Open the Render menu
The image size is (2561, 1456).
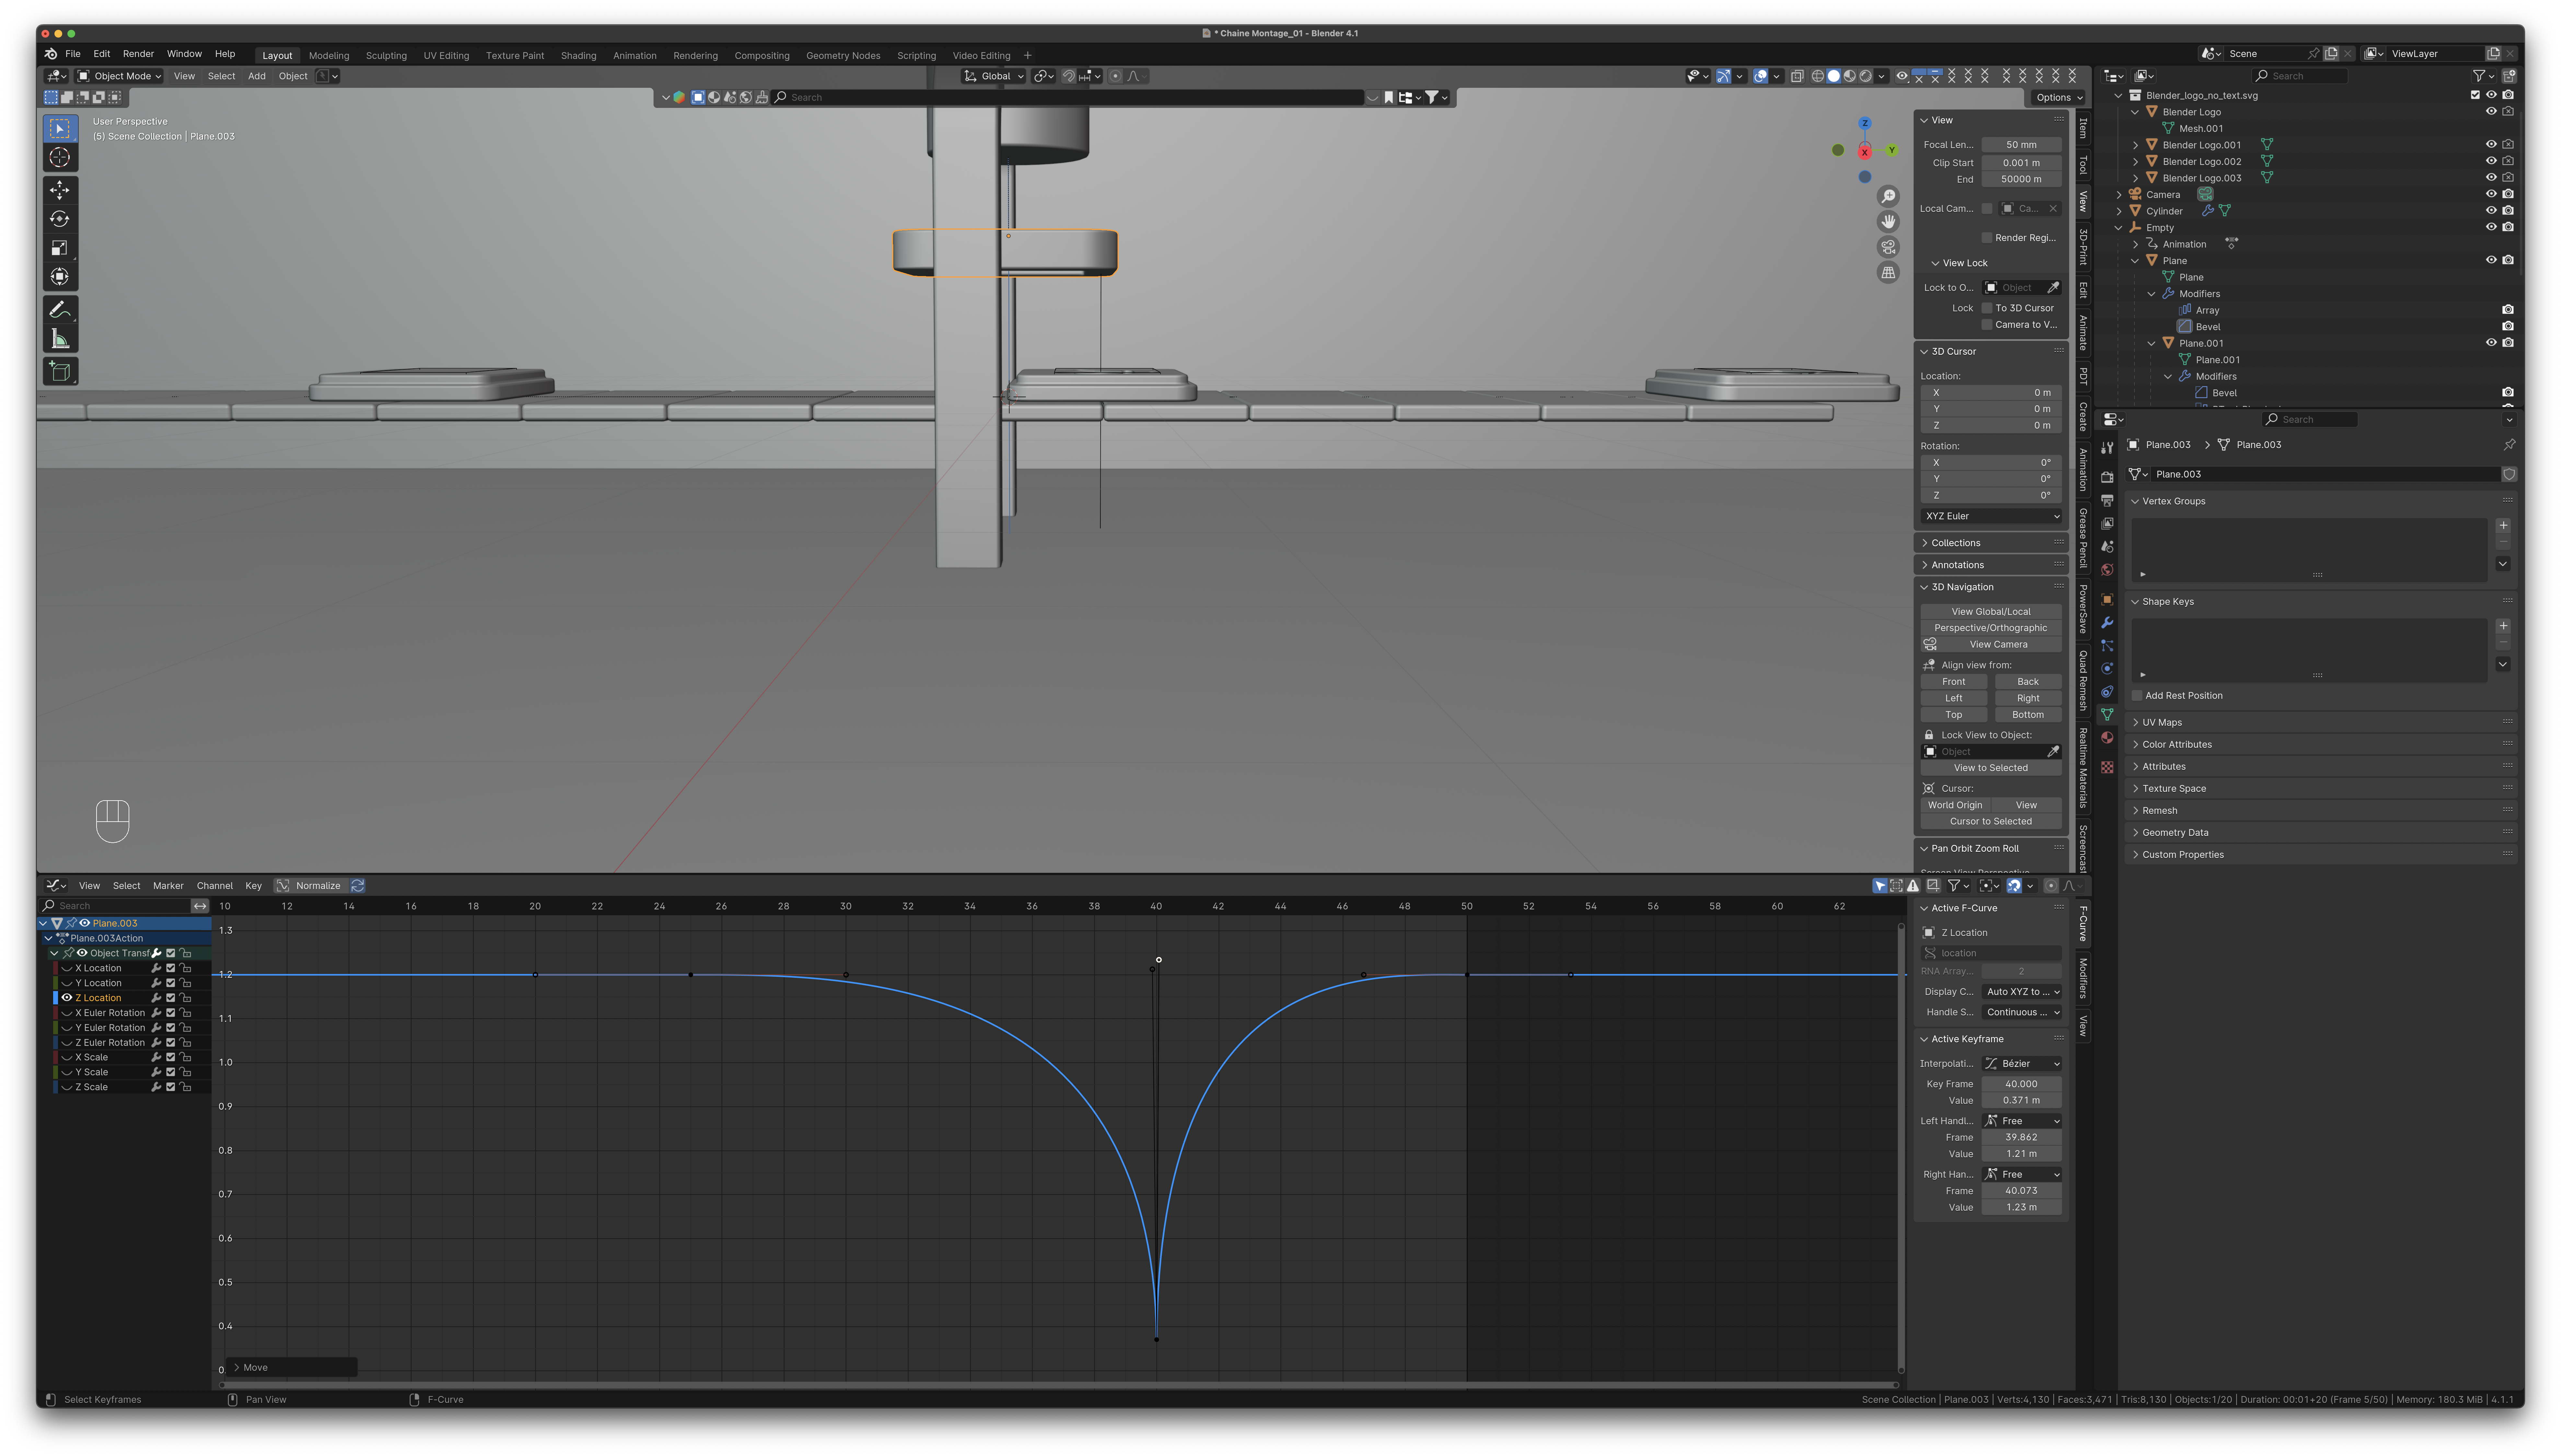(x=138, y=54)
